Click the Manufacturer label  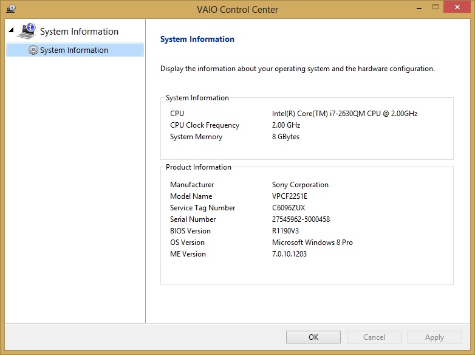[192, 185]
